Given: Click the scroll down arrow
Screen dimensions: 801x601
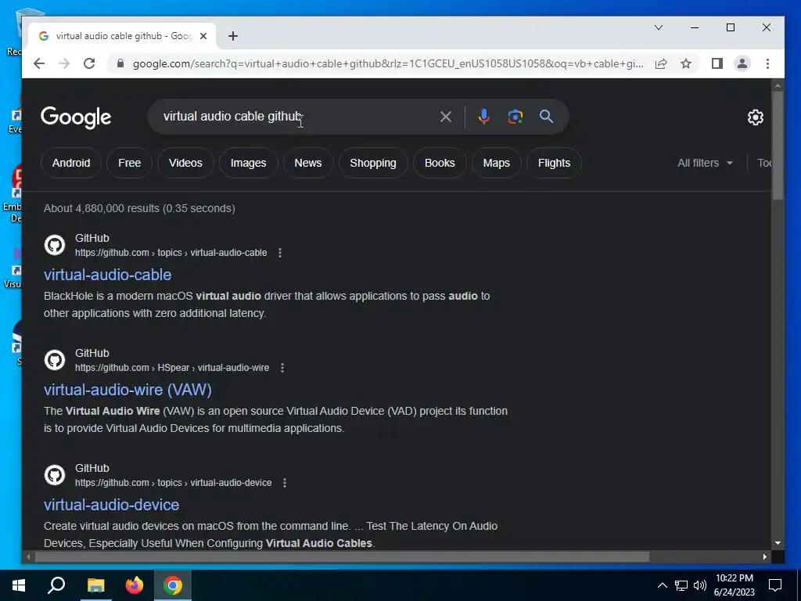Looking at the screenshot, I should [778, 543].
